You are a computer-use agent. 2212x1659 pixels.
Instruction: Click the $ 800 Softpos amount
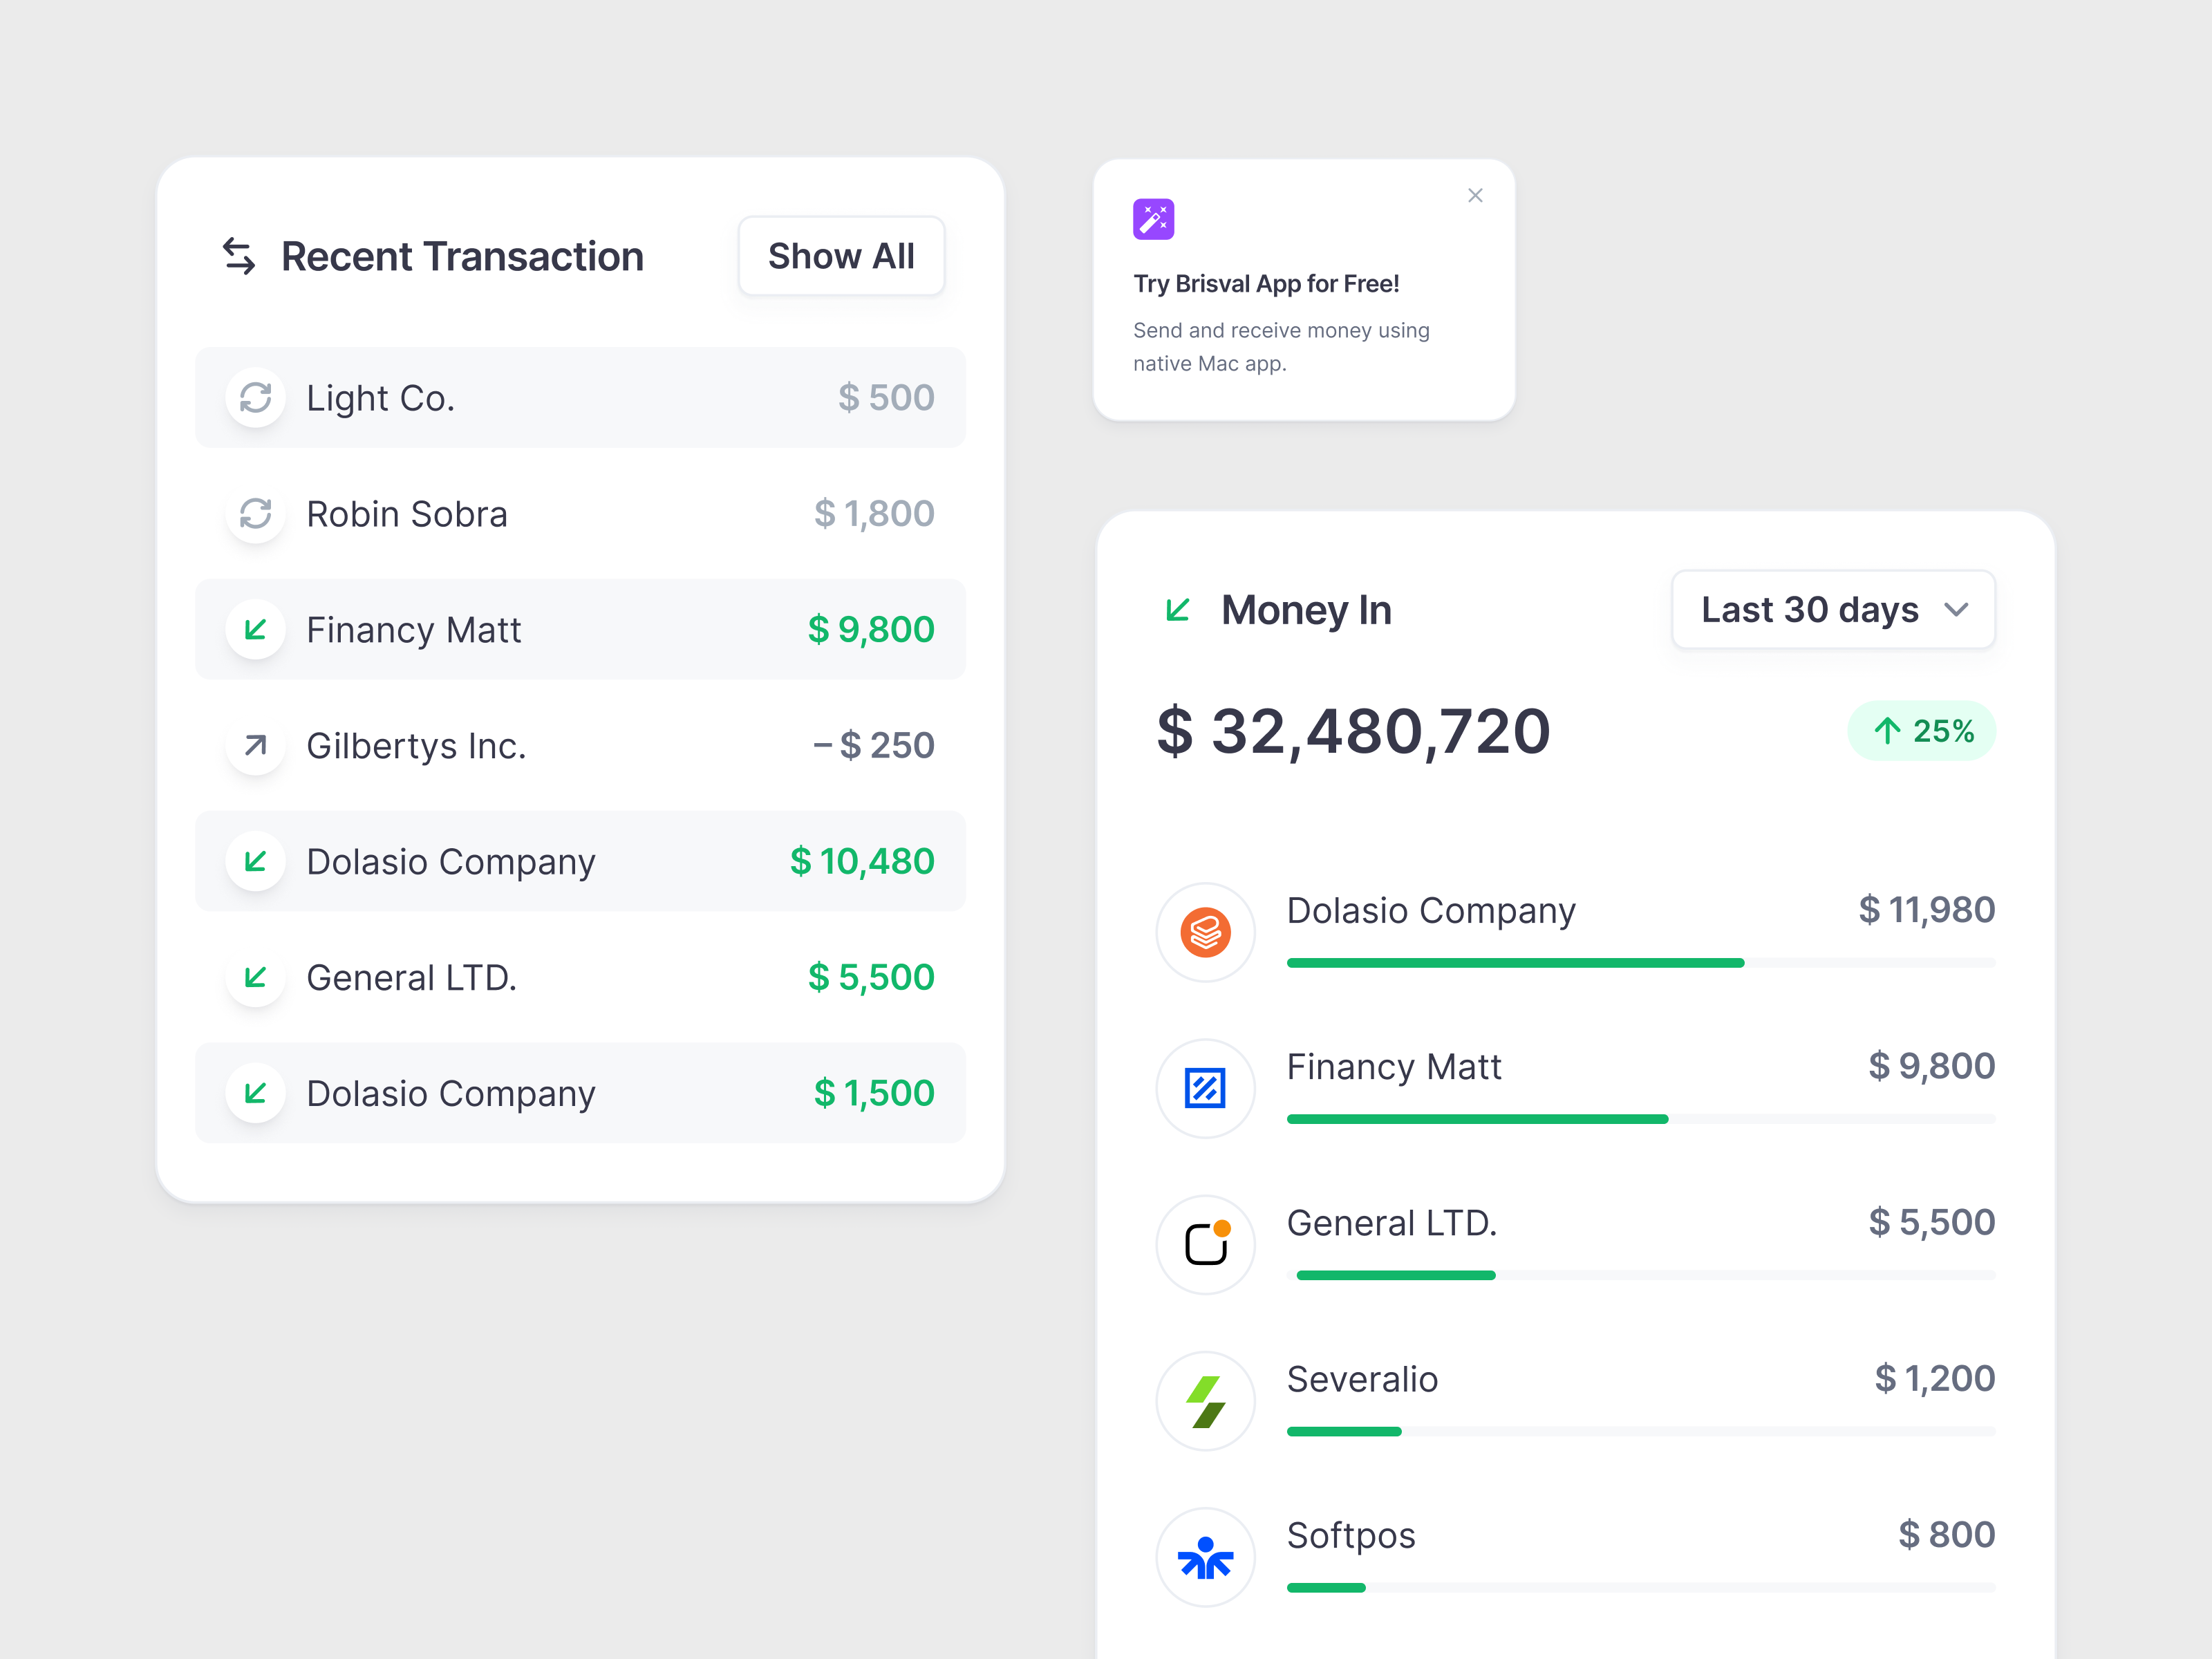1946,1535
